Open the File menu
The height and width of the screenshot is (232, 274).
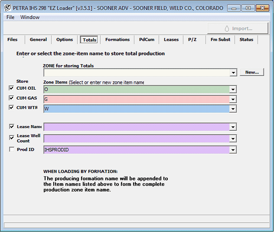(10, 17)
